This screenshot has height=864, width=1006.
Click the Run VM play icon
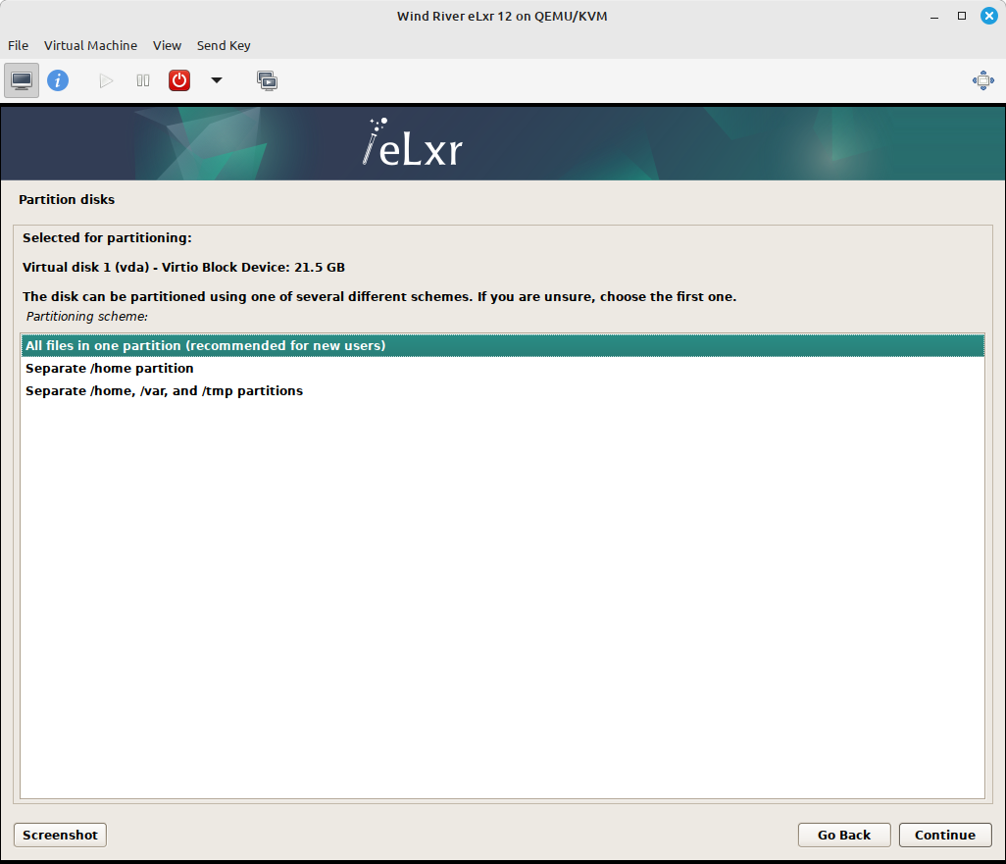point(105,80)
